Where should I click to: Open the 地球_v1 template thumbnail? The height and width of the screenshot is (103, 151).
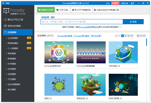[x=59, y=85]
